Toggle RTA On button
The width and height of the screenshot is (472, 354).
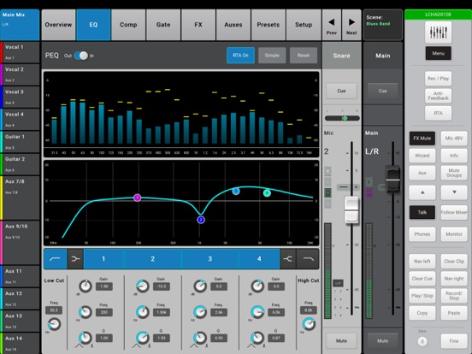click(240, 56)
